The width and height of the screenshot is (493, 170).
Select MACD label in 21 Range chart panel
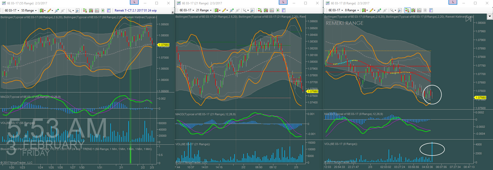click(205, 114)
